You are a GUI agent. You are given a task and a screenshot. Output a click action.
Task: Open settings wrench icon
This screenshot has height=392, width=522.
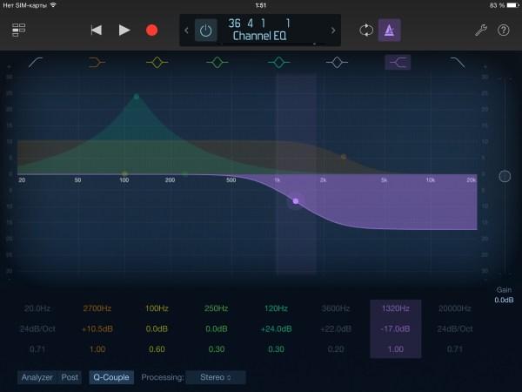pos(481,30)
